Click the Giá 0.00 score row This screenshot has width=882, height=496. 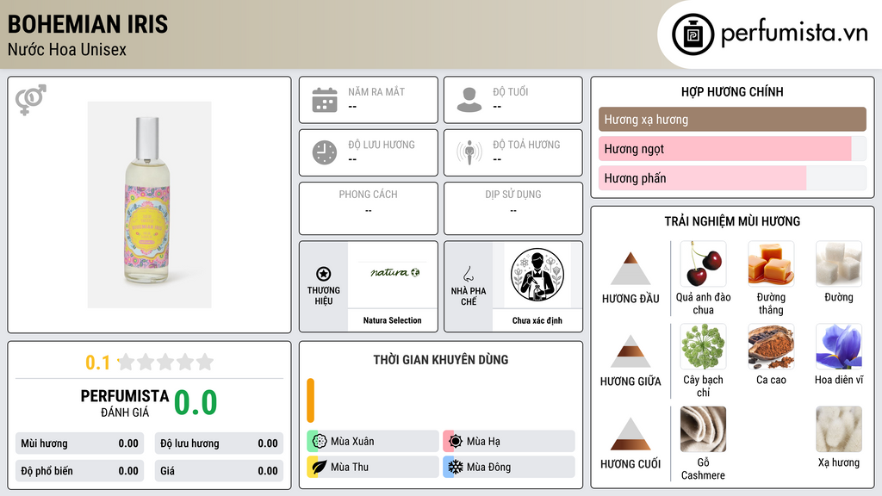coord(219,471)
